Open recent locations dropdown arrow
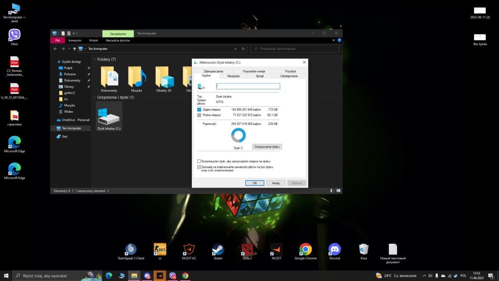This screenshot has width=499, height=281. (69, 49)
